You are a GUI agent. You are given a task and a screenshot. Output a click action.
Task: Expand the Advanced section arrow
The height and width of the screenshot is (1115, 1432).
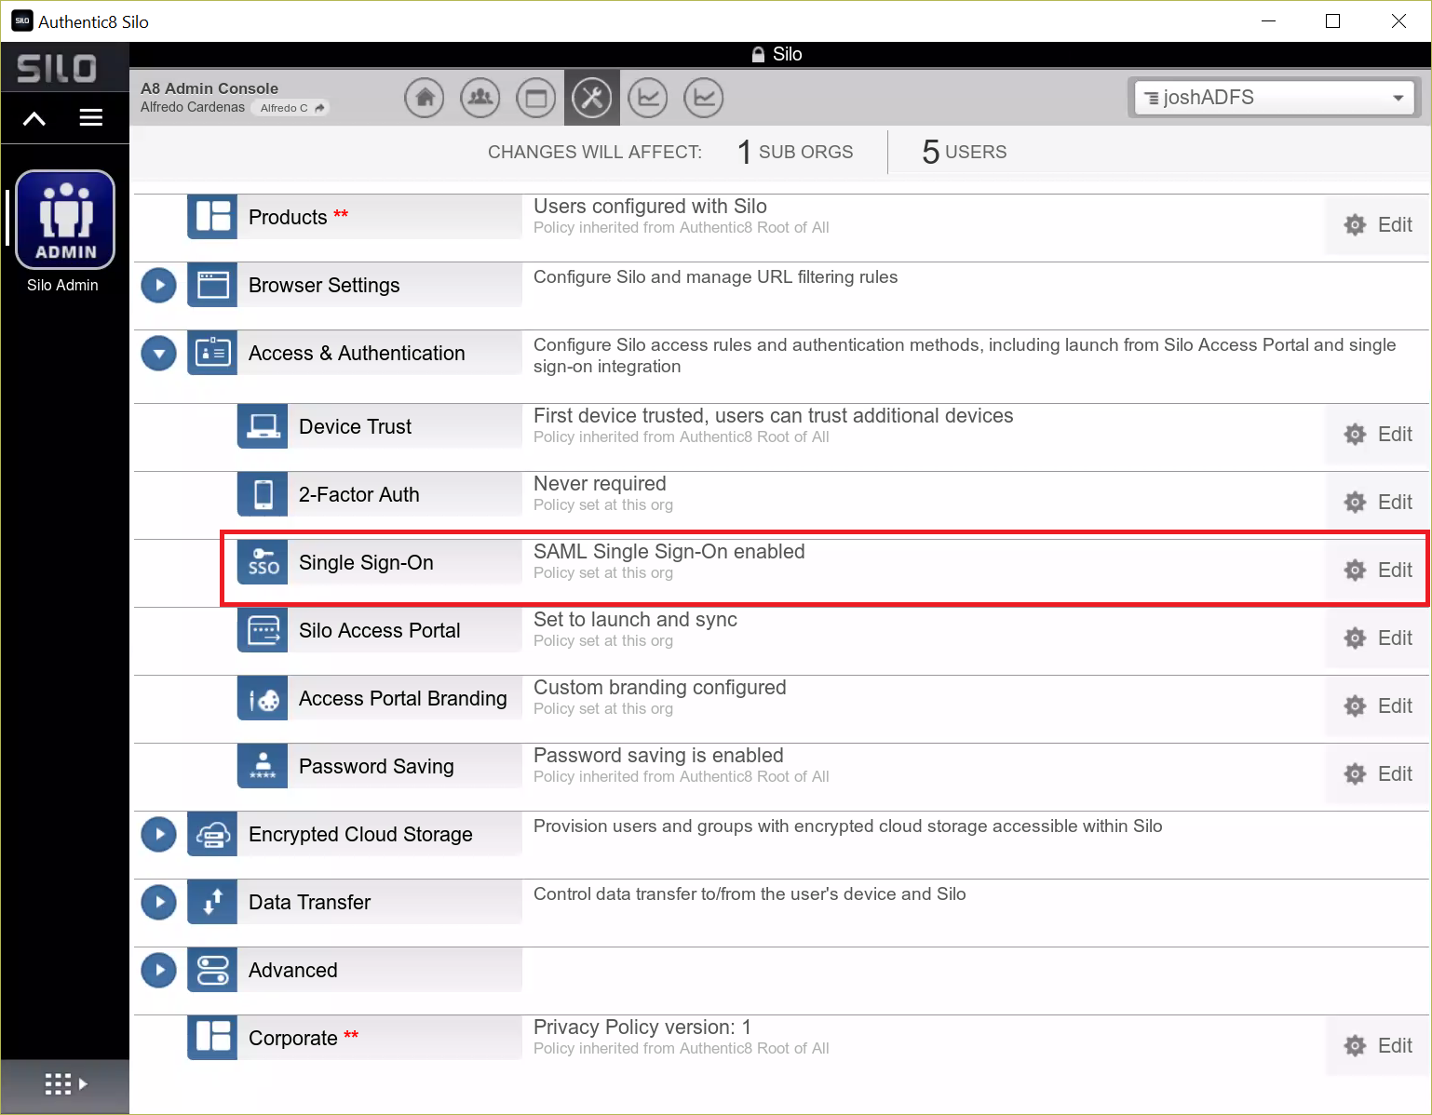(x=159, y=970)
